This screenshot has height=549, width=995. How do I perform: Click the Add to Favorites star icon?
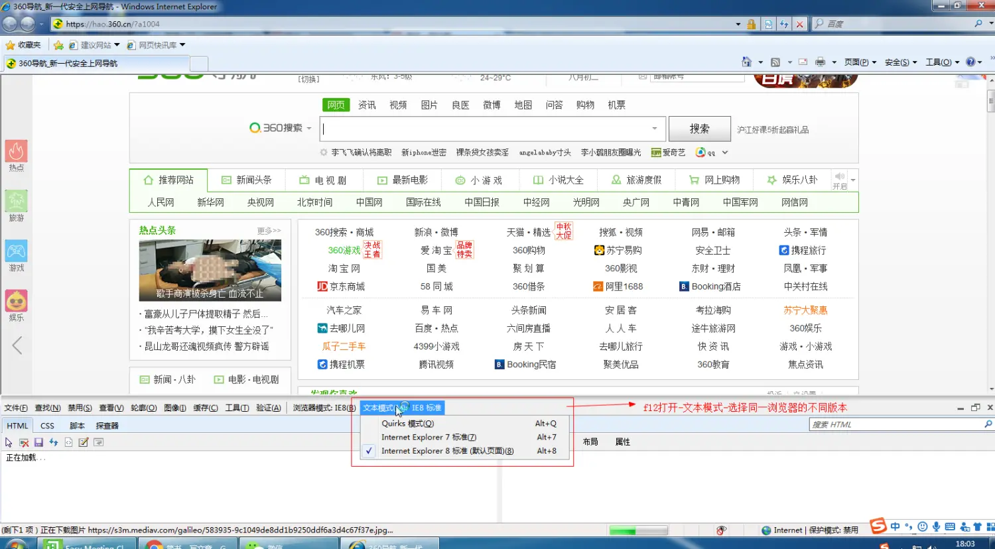click(x=58, y=45)
